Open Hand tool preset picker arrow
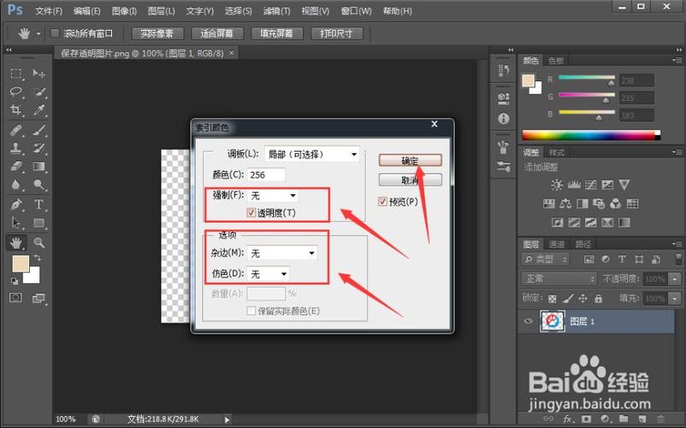This screenshot has height=428, width=686. coord(38,33)
